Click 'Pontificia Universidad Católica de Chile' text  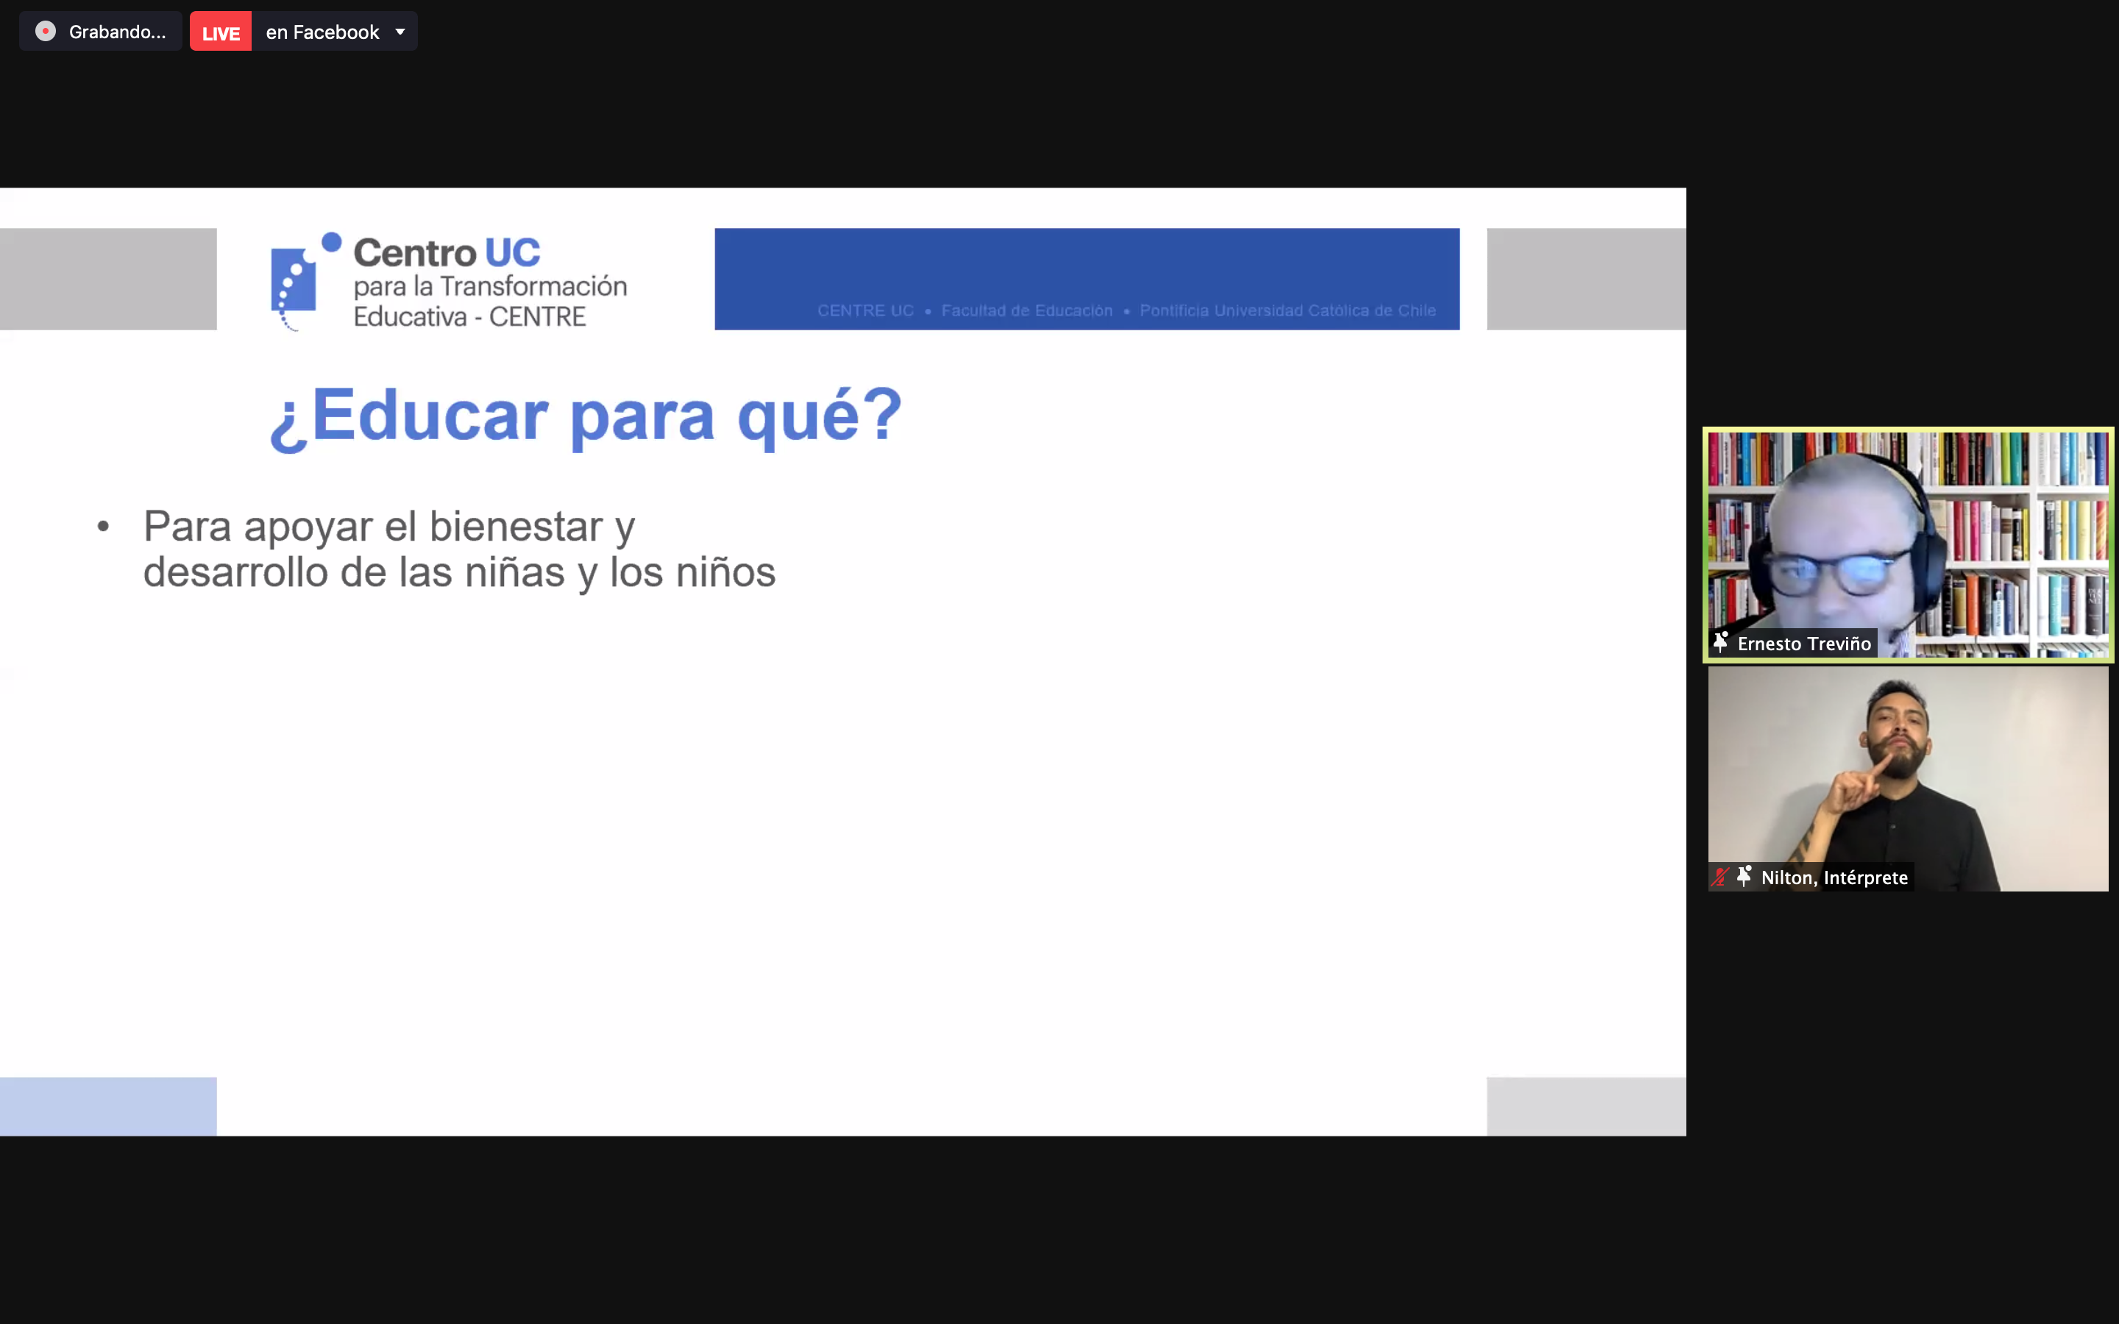pyautogui.click(x=1287, y=311)
